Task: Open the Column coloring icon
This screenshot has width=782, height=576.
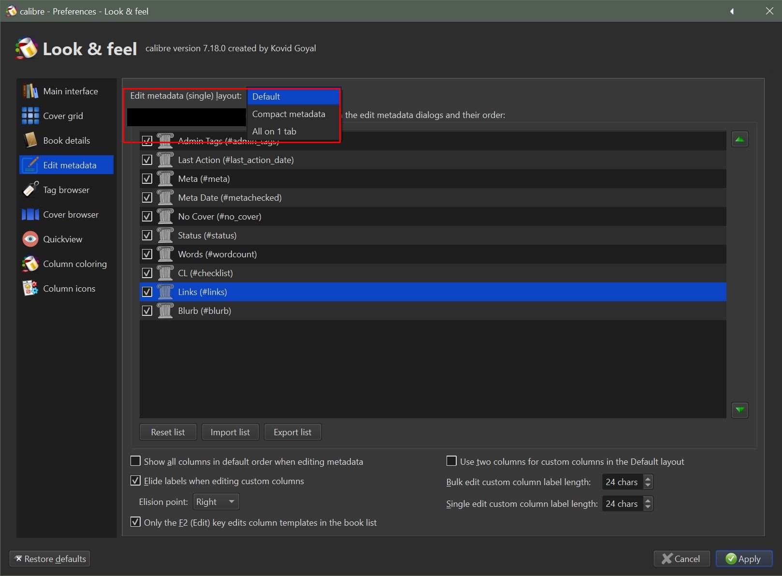Action: [x=30, y=264]
